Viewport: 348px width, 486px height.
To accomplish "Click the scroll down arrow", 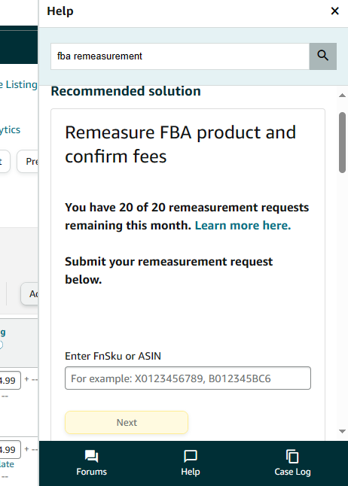I will (x=342, y=431).
